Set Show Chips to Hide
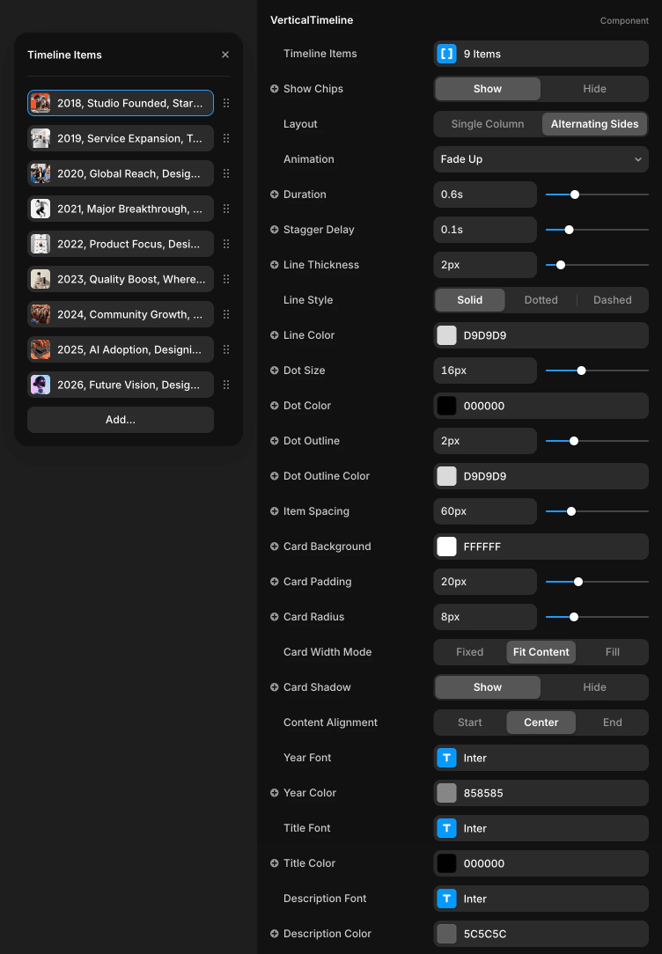 (594, 89)
